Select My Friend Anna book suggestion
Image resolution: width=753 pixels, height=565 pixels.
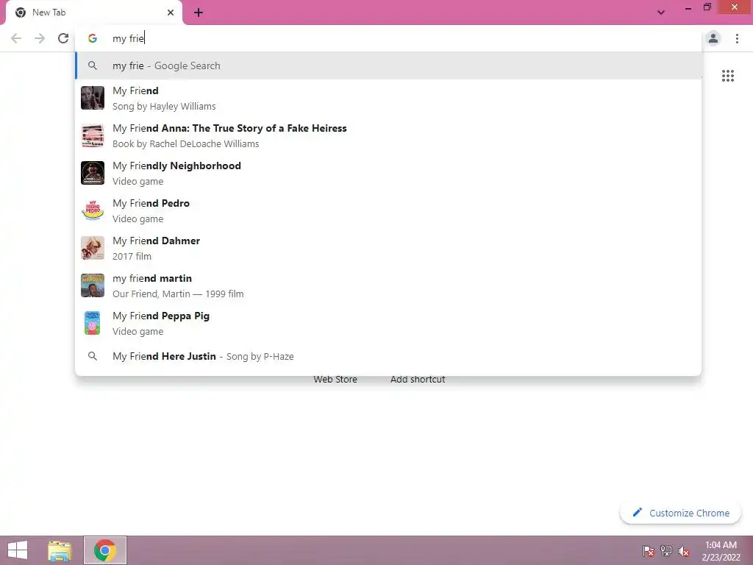tap(388, 135)
